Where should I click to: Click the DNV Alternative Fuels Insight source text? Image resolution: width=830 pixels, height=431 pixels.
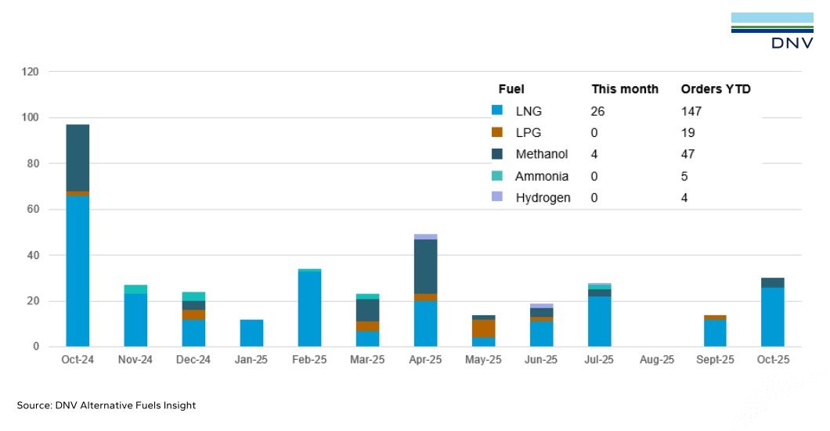coord(106,405)
